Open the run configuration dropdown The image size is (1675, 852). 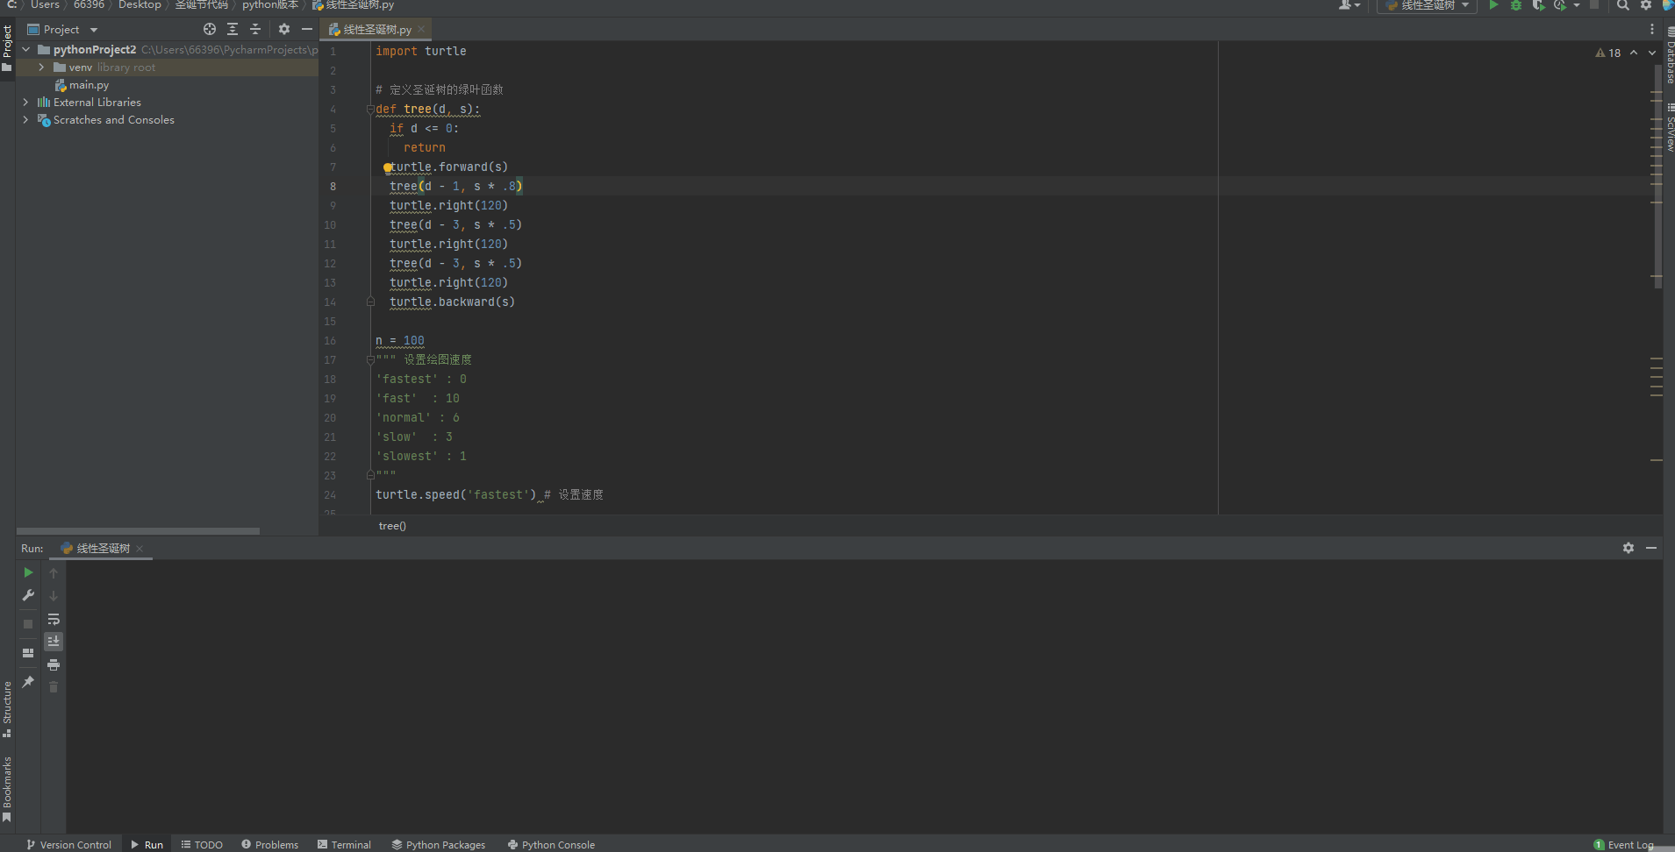[1428, 5]
